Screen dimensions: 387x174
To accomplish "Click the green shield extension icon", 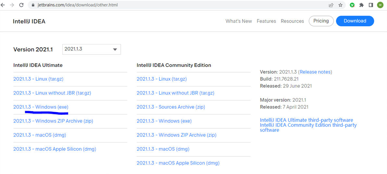I will coord(352,5).
